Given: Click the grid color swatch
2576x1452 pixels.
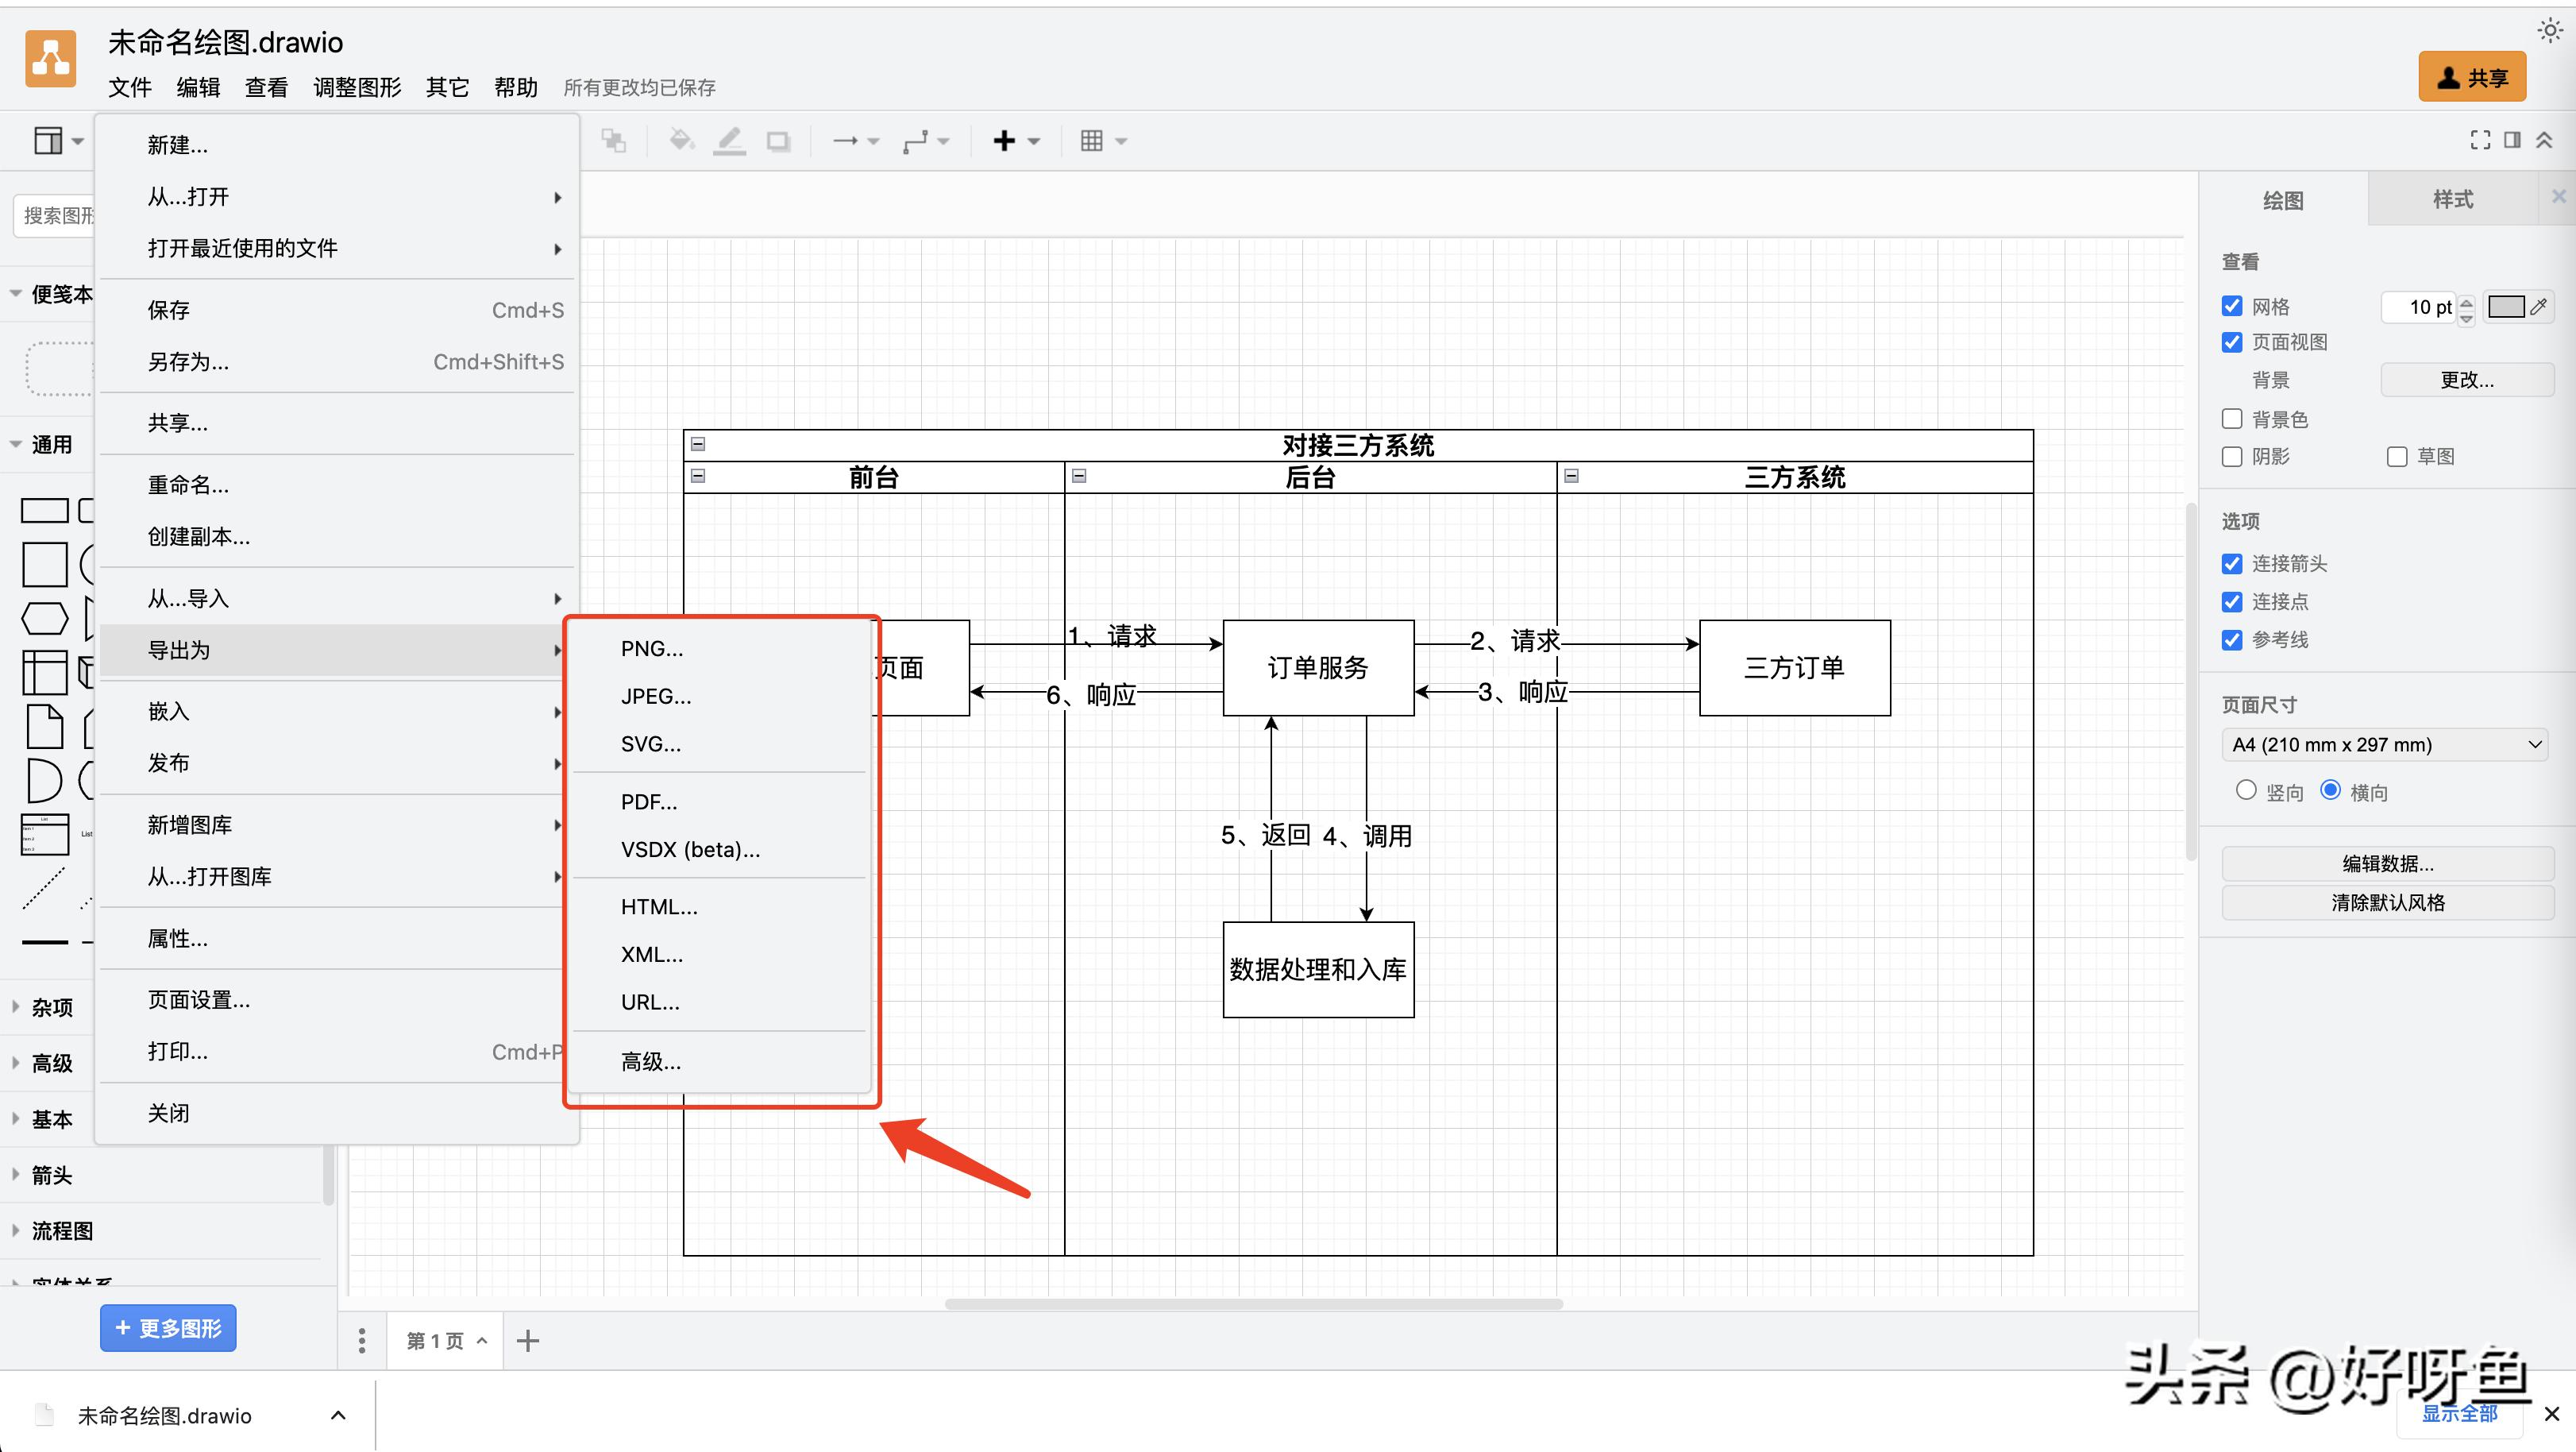Looking at the screenshot, I should (2505, 307).
